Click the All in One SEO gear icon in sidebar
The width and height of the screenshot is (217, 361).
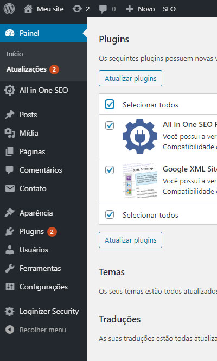[10, 90]
